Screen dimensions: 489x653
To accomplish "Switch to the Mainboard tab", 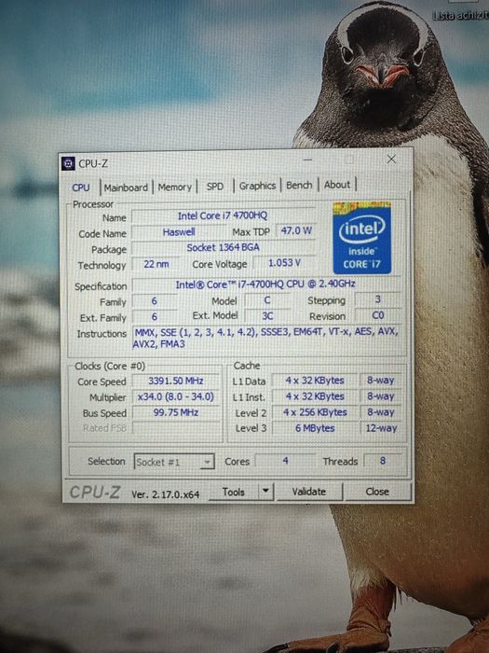I will [x=126, y=188].
